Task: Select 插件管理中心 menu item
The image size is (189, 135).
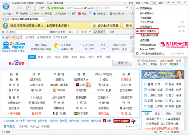Action: click(x=161, y=13)
